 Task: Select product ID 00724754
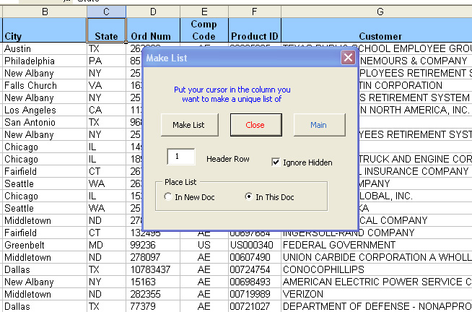coord(254,269)
